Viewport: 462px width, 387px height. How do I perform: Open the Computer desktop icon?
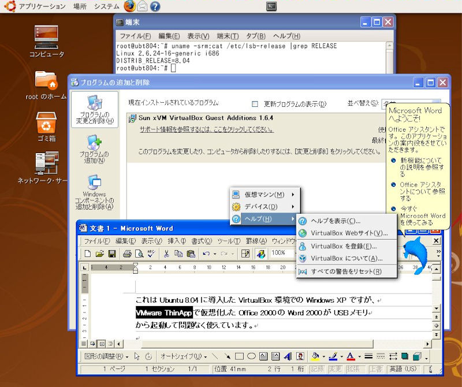coord(47,42)
